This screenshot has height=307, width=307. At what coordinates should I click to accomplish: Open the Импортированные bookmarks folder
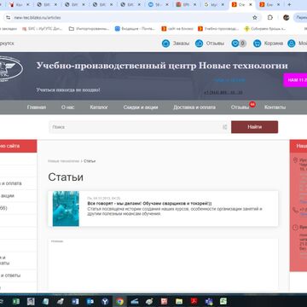pyautogui.click(x=89, y=29)
